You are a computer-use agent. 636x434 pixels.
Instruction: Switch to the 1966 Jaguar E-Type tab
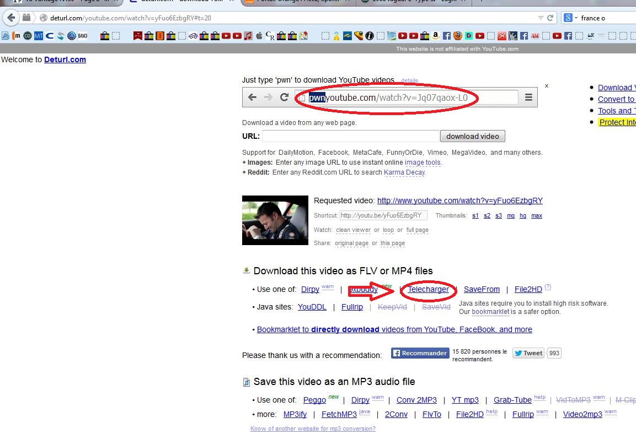[x=414, y=2]
